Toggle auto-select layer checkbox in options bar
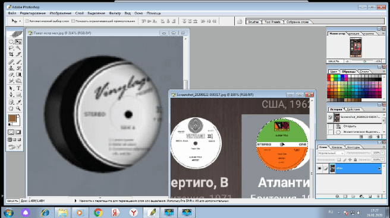Screen dimensions: 390x218 27,21
